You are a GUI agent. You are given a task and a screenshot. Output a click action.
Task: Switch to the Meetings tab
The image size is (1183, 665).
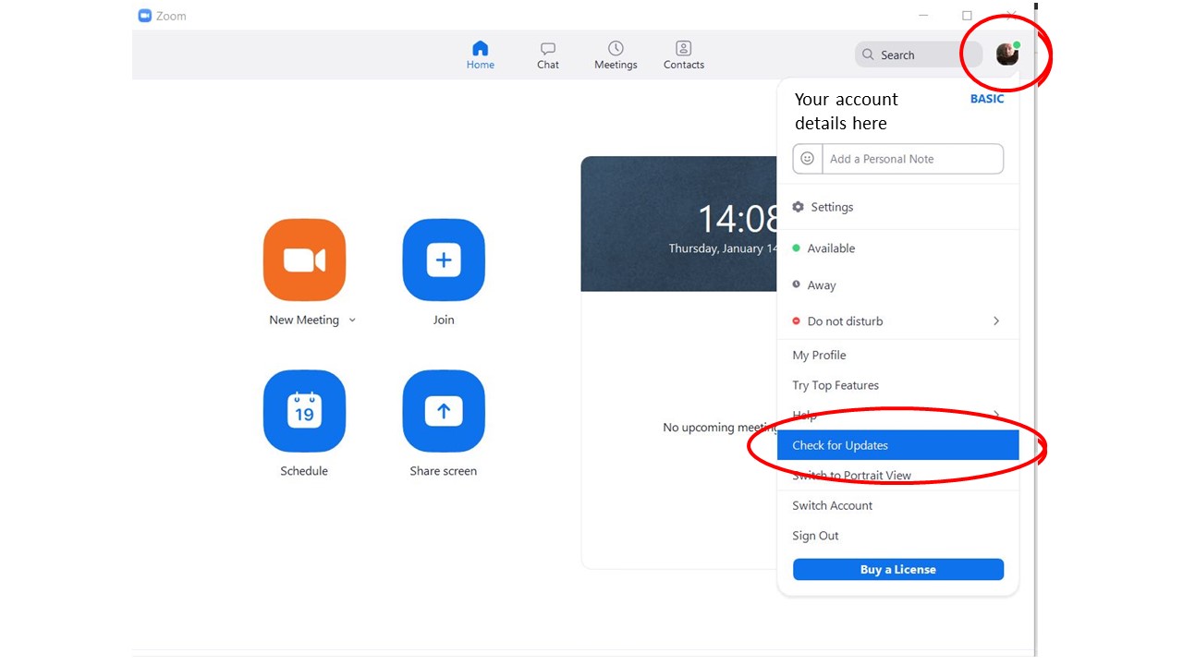(x=616, y=55)
